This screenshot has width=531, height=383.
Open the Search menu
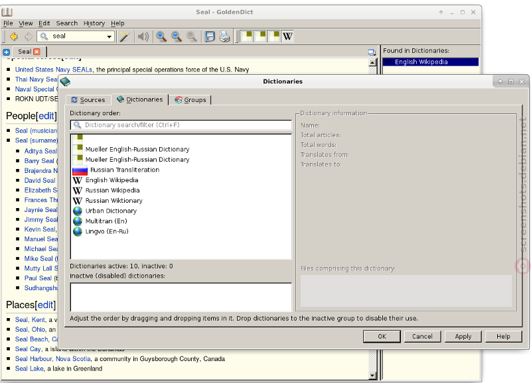point(67,23)
